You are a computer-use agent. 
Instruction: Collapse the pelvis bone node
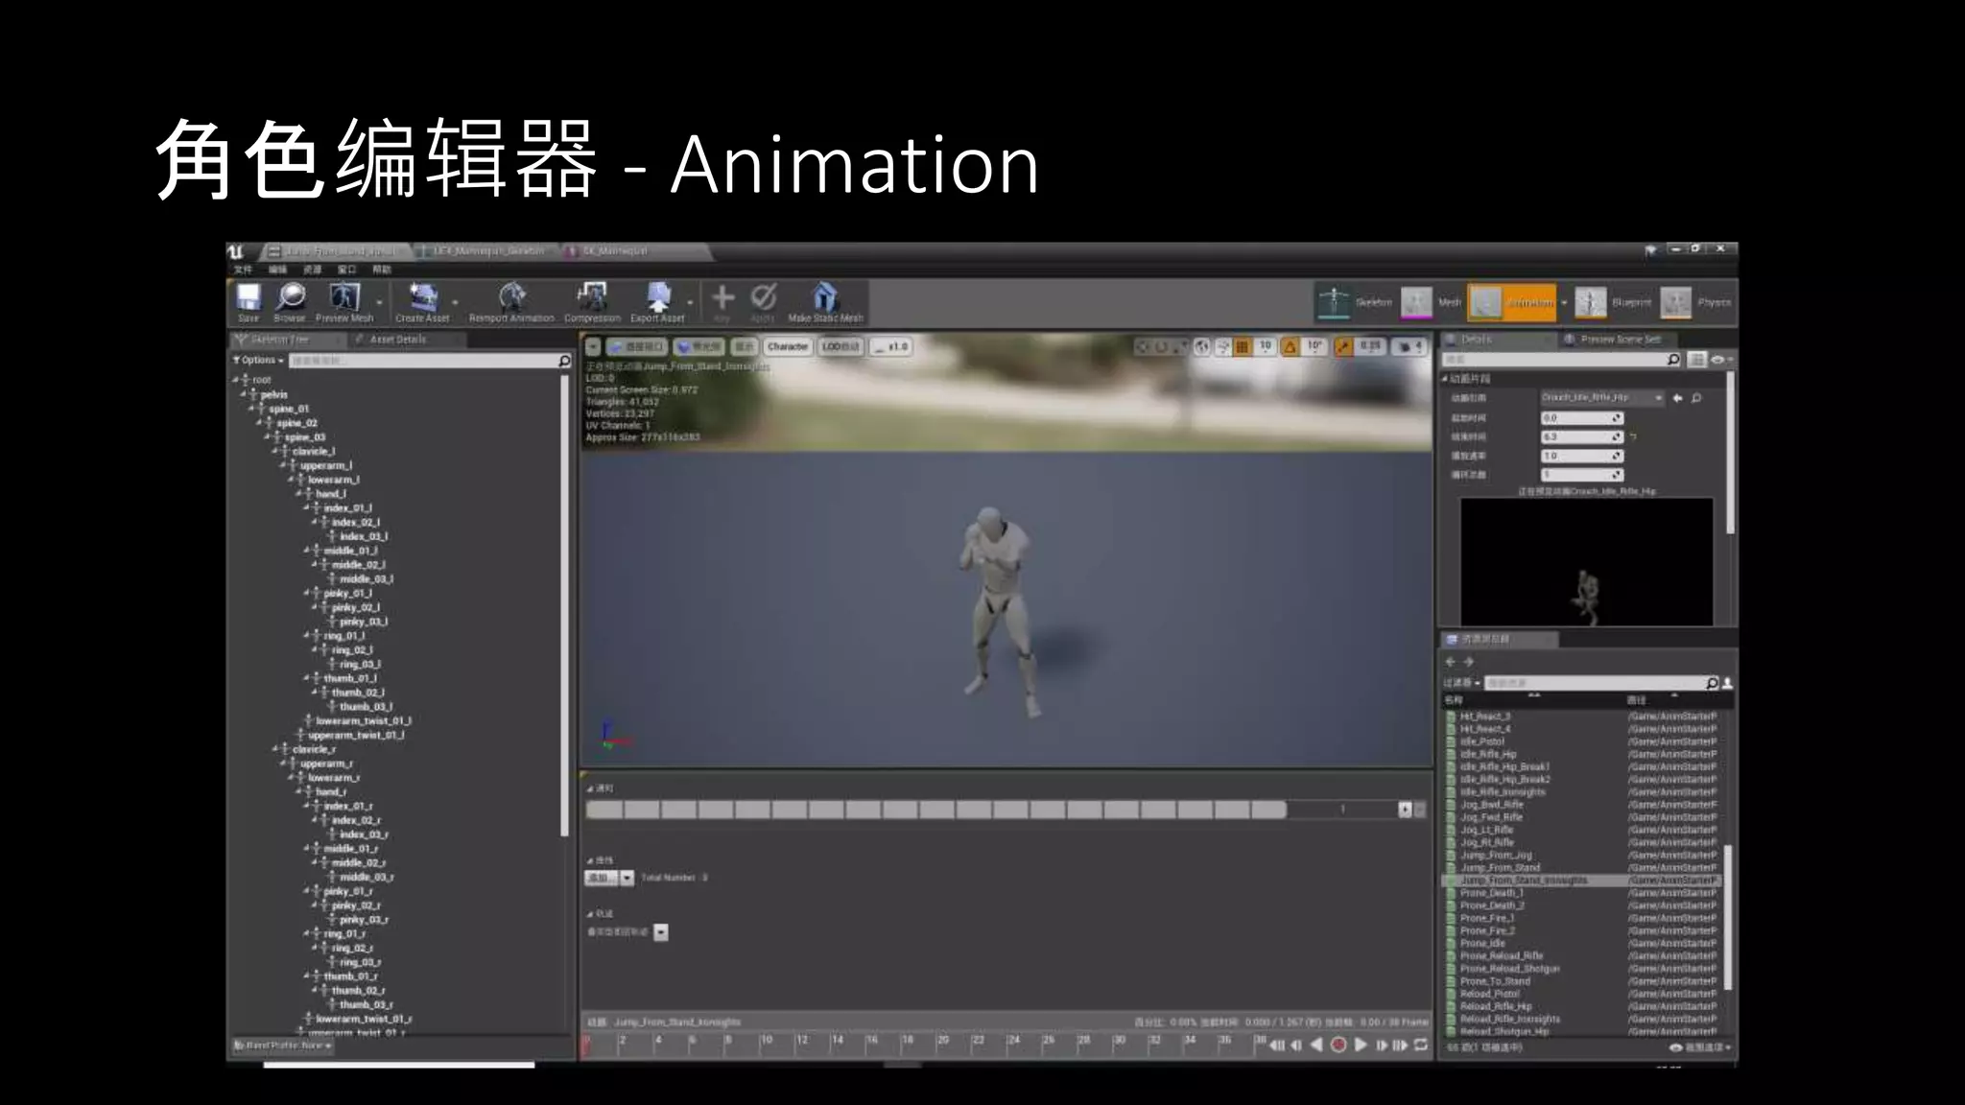245,394
